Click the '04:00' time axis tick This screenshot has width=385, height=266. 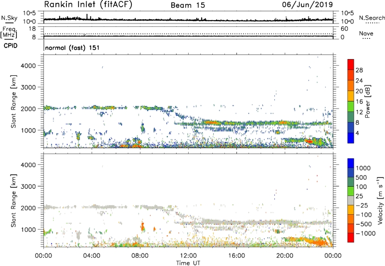pos(92,256)
